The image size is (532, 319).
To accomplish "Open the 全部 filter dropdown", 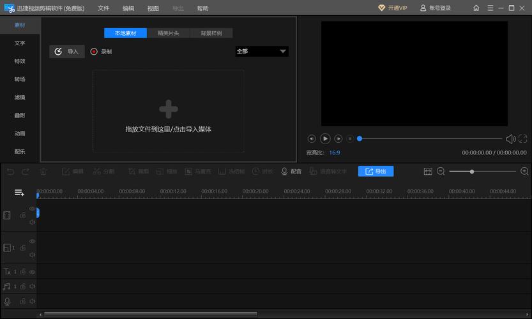I will click(262, 52).
